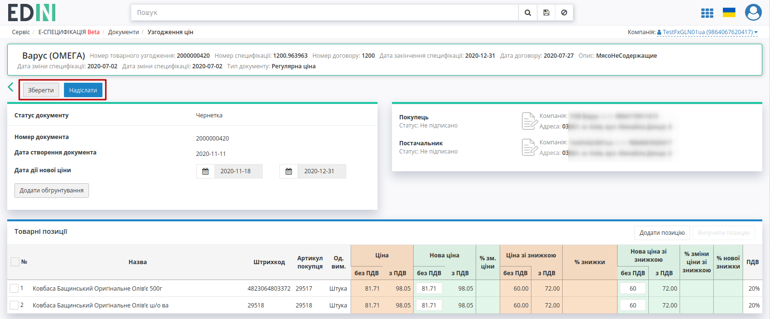
Task: Open calendar icon for start date 2020-11-18
Action: (205, 171)
